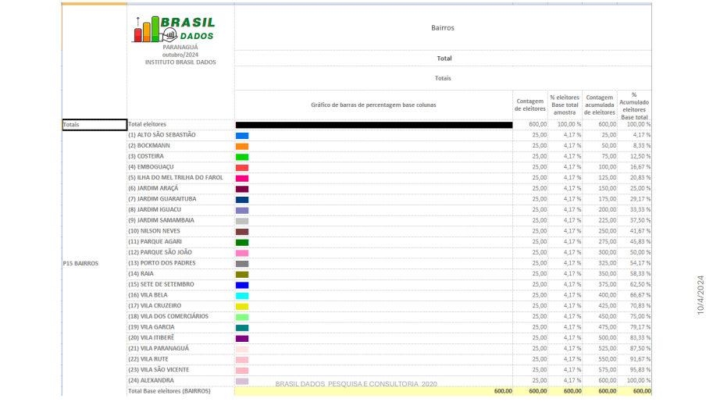
Task: Click the PARANAGUÁ text under the logo
Action: (180, 48)
